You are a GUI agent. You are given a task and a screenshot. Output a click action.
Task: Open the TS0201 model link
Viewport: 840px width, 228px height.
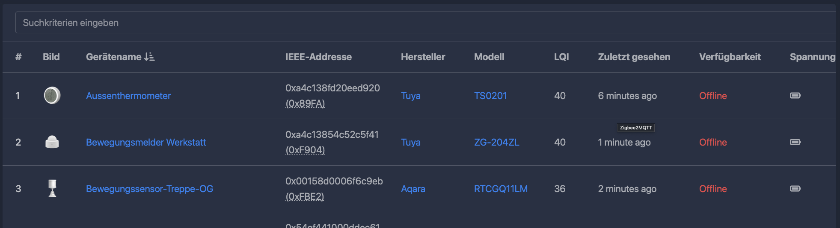[x=490, y=96]
